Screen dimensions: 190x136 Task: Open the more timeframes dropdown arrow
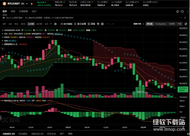51,24
